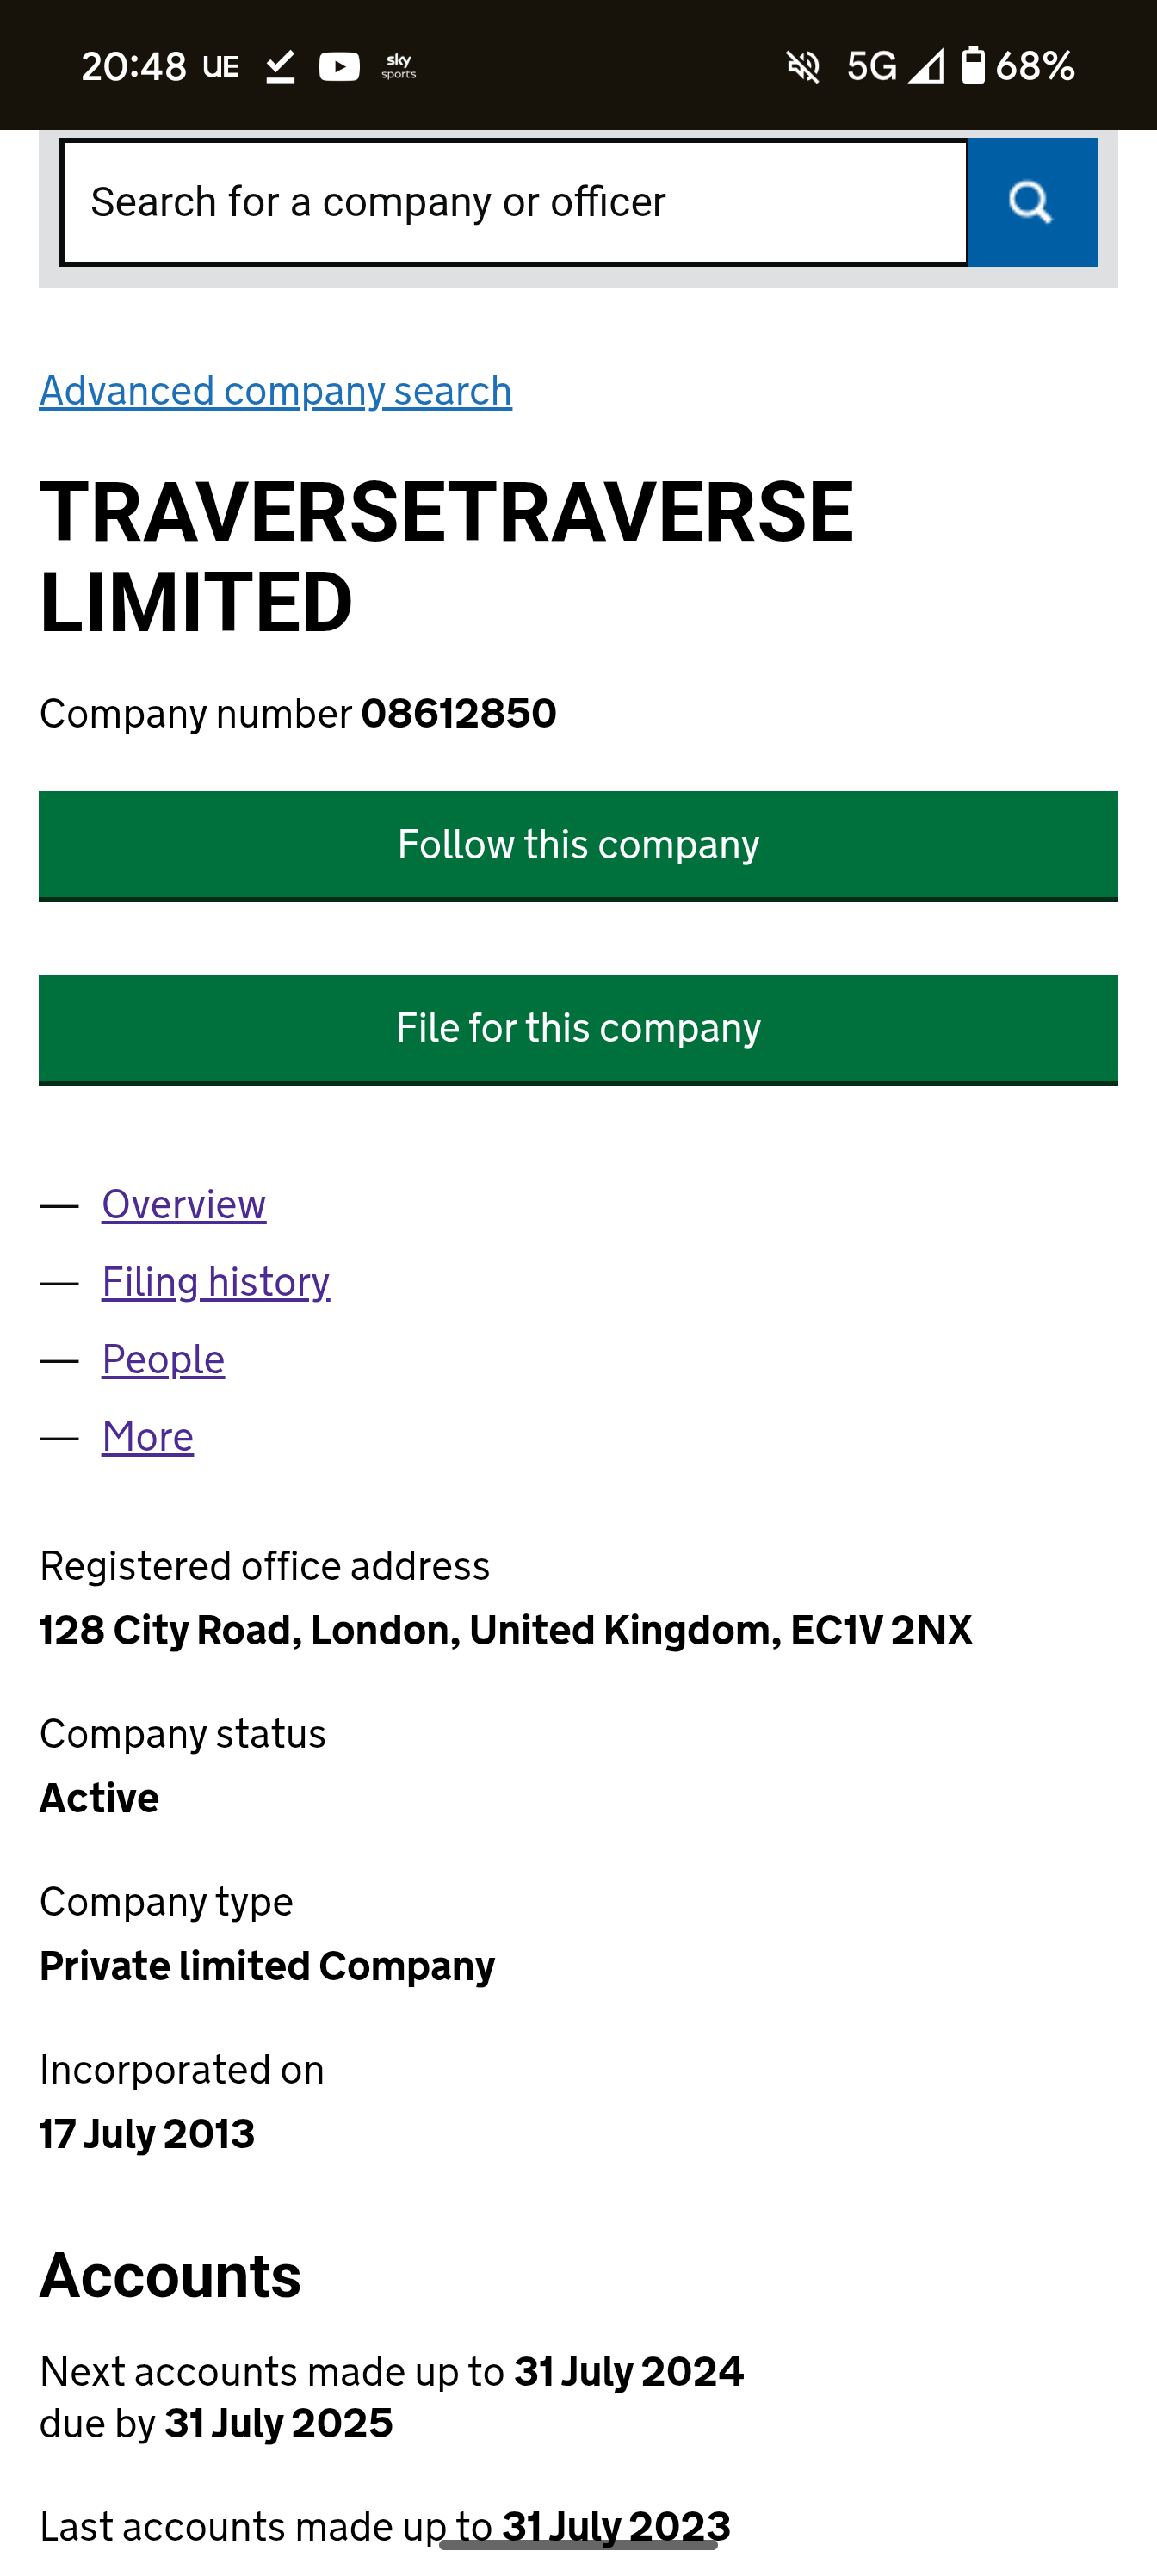
Task: Tap the Sky Sports notification icon
Action: coord(398,67)
